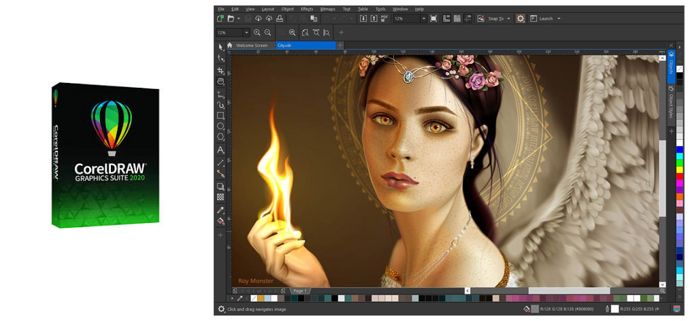Switch to the Welcome Screen tab
Viewport: 690px width, 321px height.
(251, 46)
